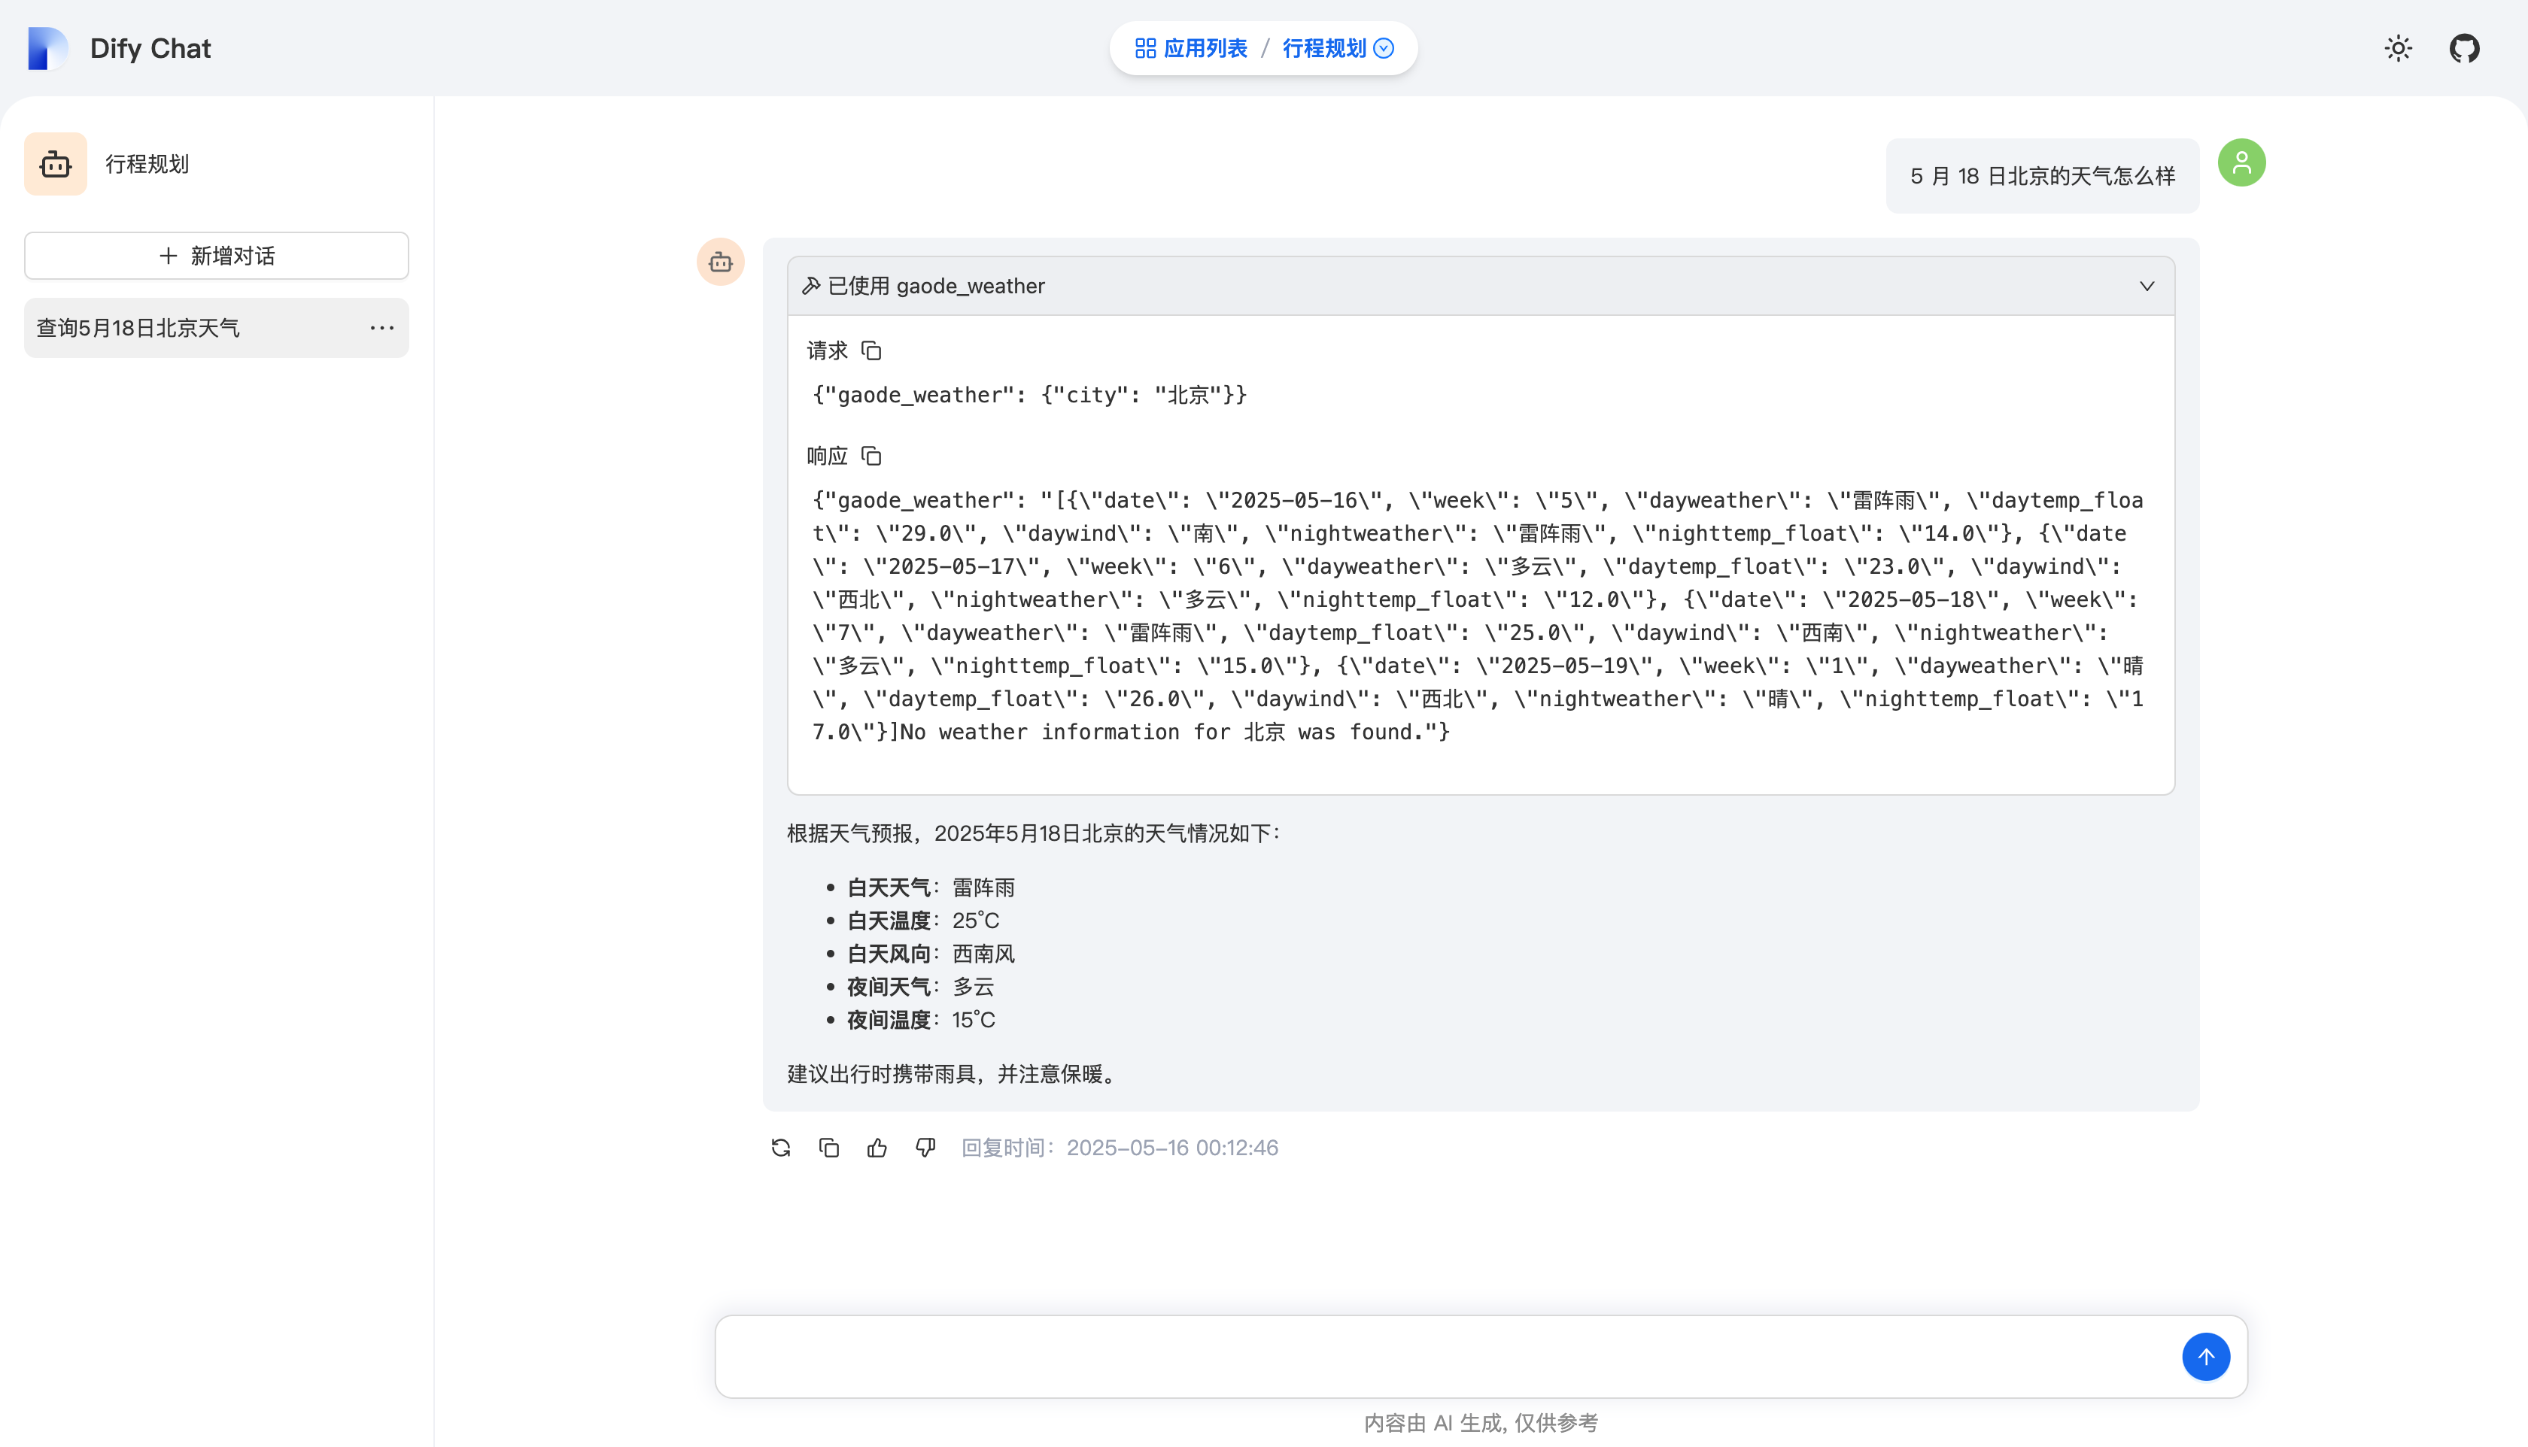The height and width of the screenshot is (1447, 2528).
Task: Toggle the light/dark theme
Action: point(2399,47)
